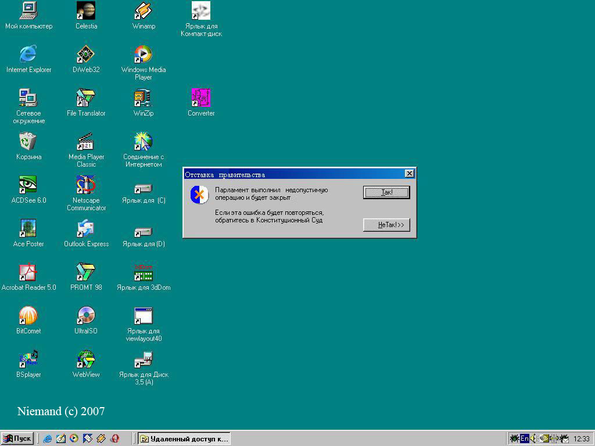Viewport: 595px width, 446px height.
Task: Click the BitComet desktop icon
Action: tap(28, 316)
